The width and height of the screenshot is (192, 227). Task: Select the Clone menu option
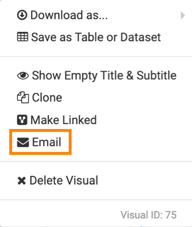point(96,98)
